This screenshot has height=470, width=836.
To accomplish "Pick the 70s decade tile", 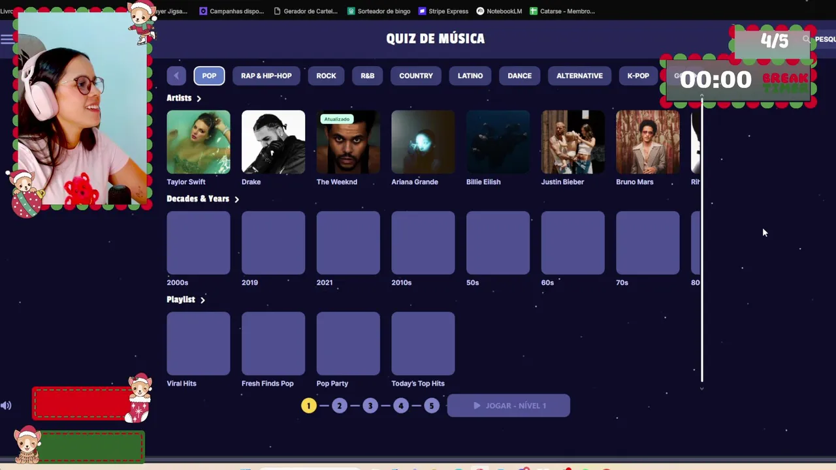I will (x=648, y=243).
